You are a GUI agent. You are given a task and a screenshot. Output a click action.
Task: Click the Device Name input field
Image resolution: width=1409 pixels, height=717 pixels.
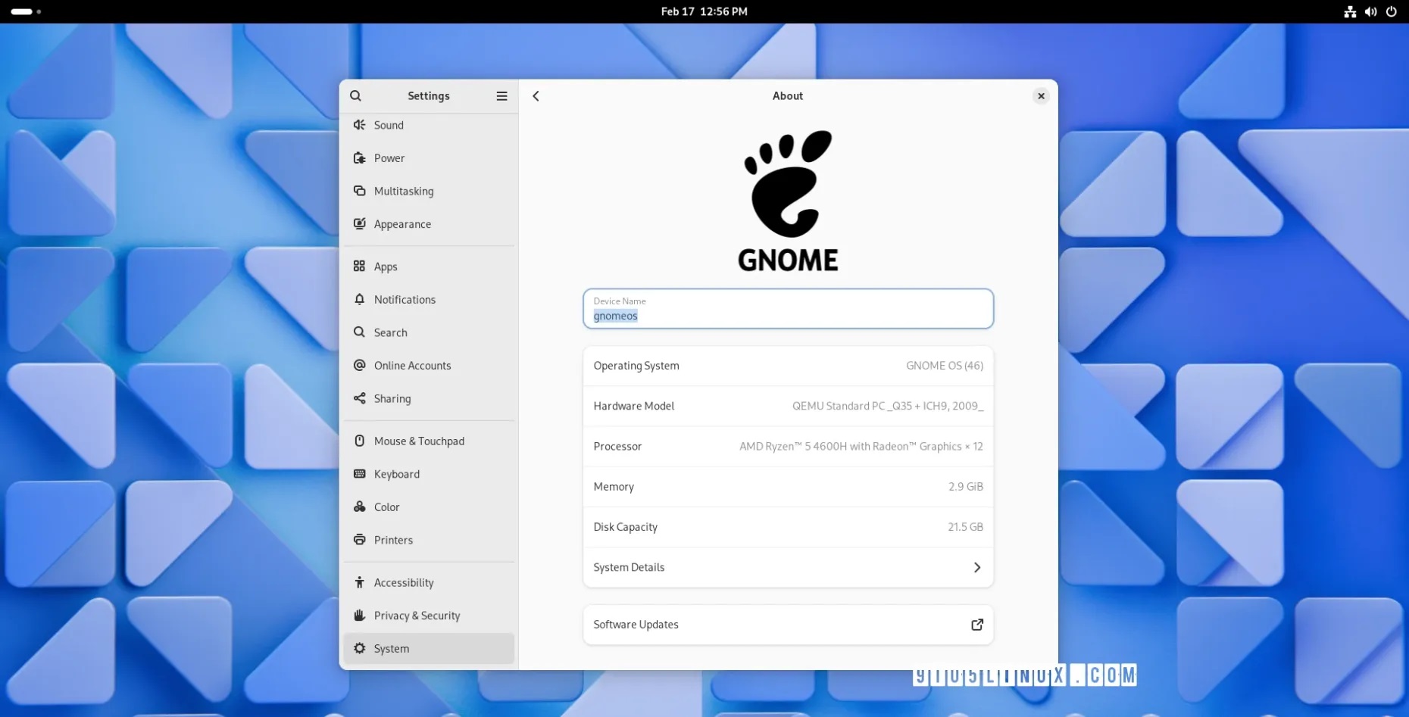click(x=788, y=309)
